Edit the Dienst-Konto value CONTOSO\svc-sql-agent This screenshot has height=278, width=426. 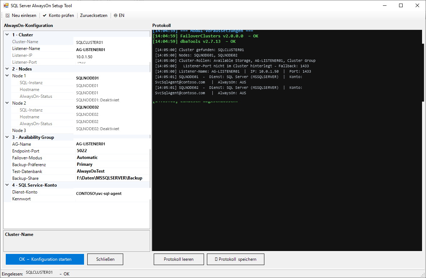pyautogui.click(x=99, y=193)
